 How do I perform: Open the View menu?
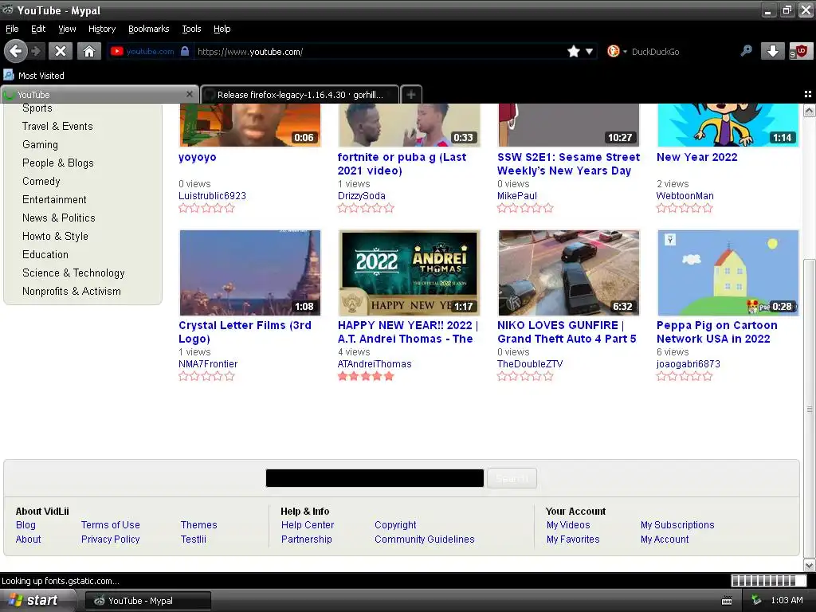(67, 29)
